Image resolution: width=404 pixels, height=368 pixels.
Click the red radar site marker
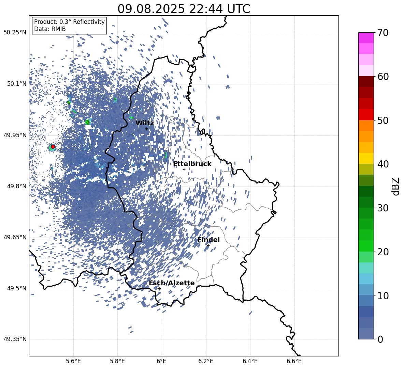pos(53,147)
